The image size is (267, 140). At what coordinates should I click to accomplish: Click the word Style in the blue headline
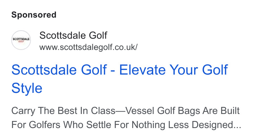pyautogui.click(x=27, y=88)
